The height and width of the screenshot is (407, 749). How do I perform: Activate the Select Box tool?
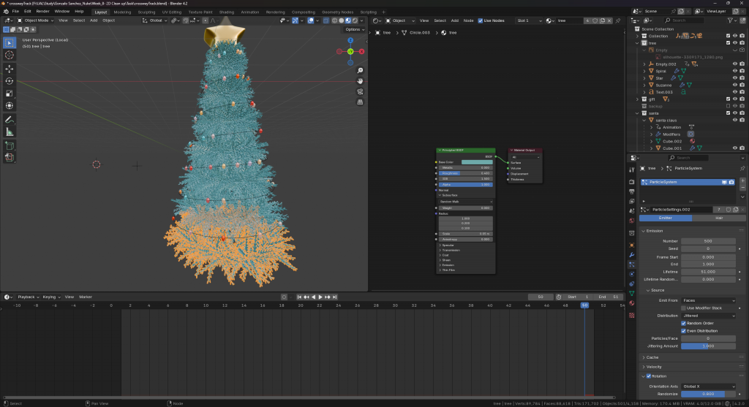click(9, 43)
